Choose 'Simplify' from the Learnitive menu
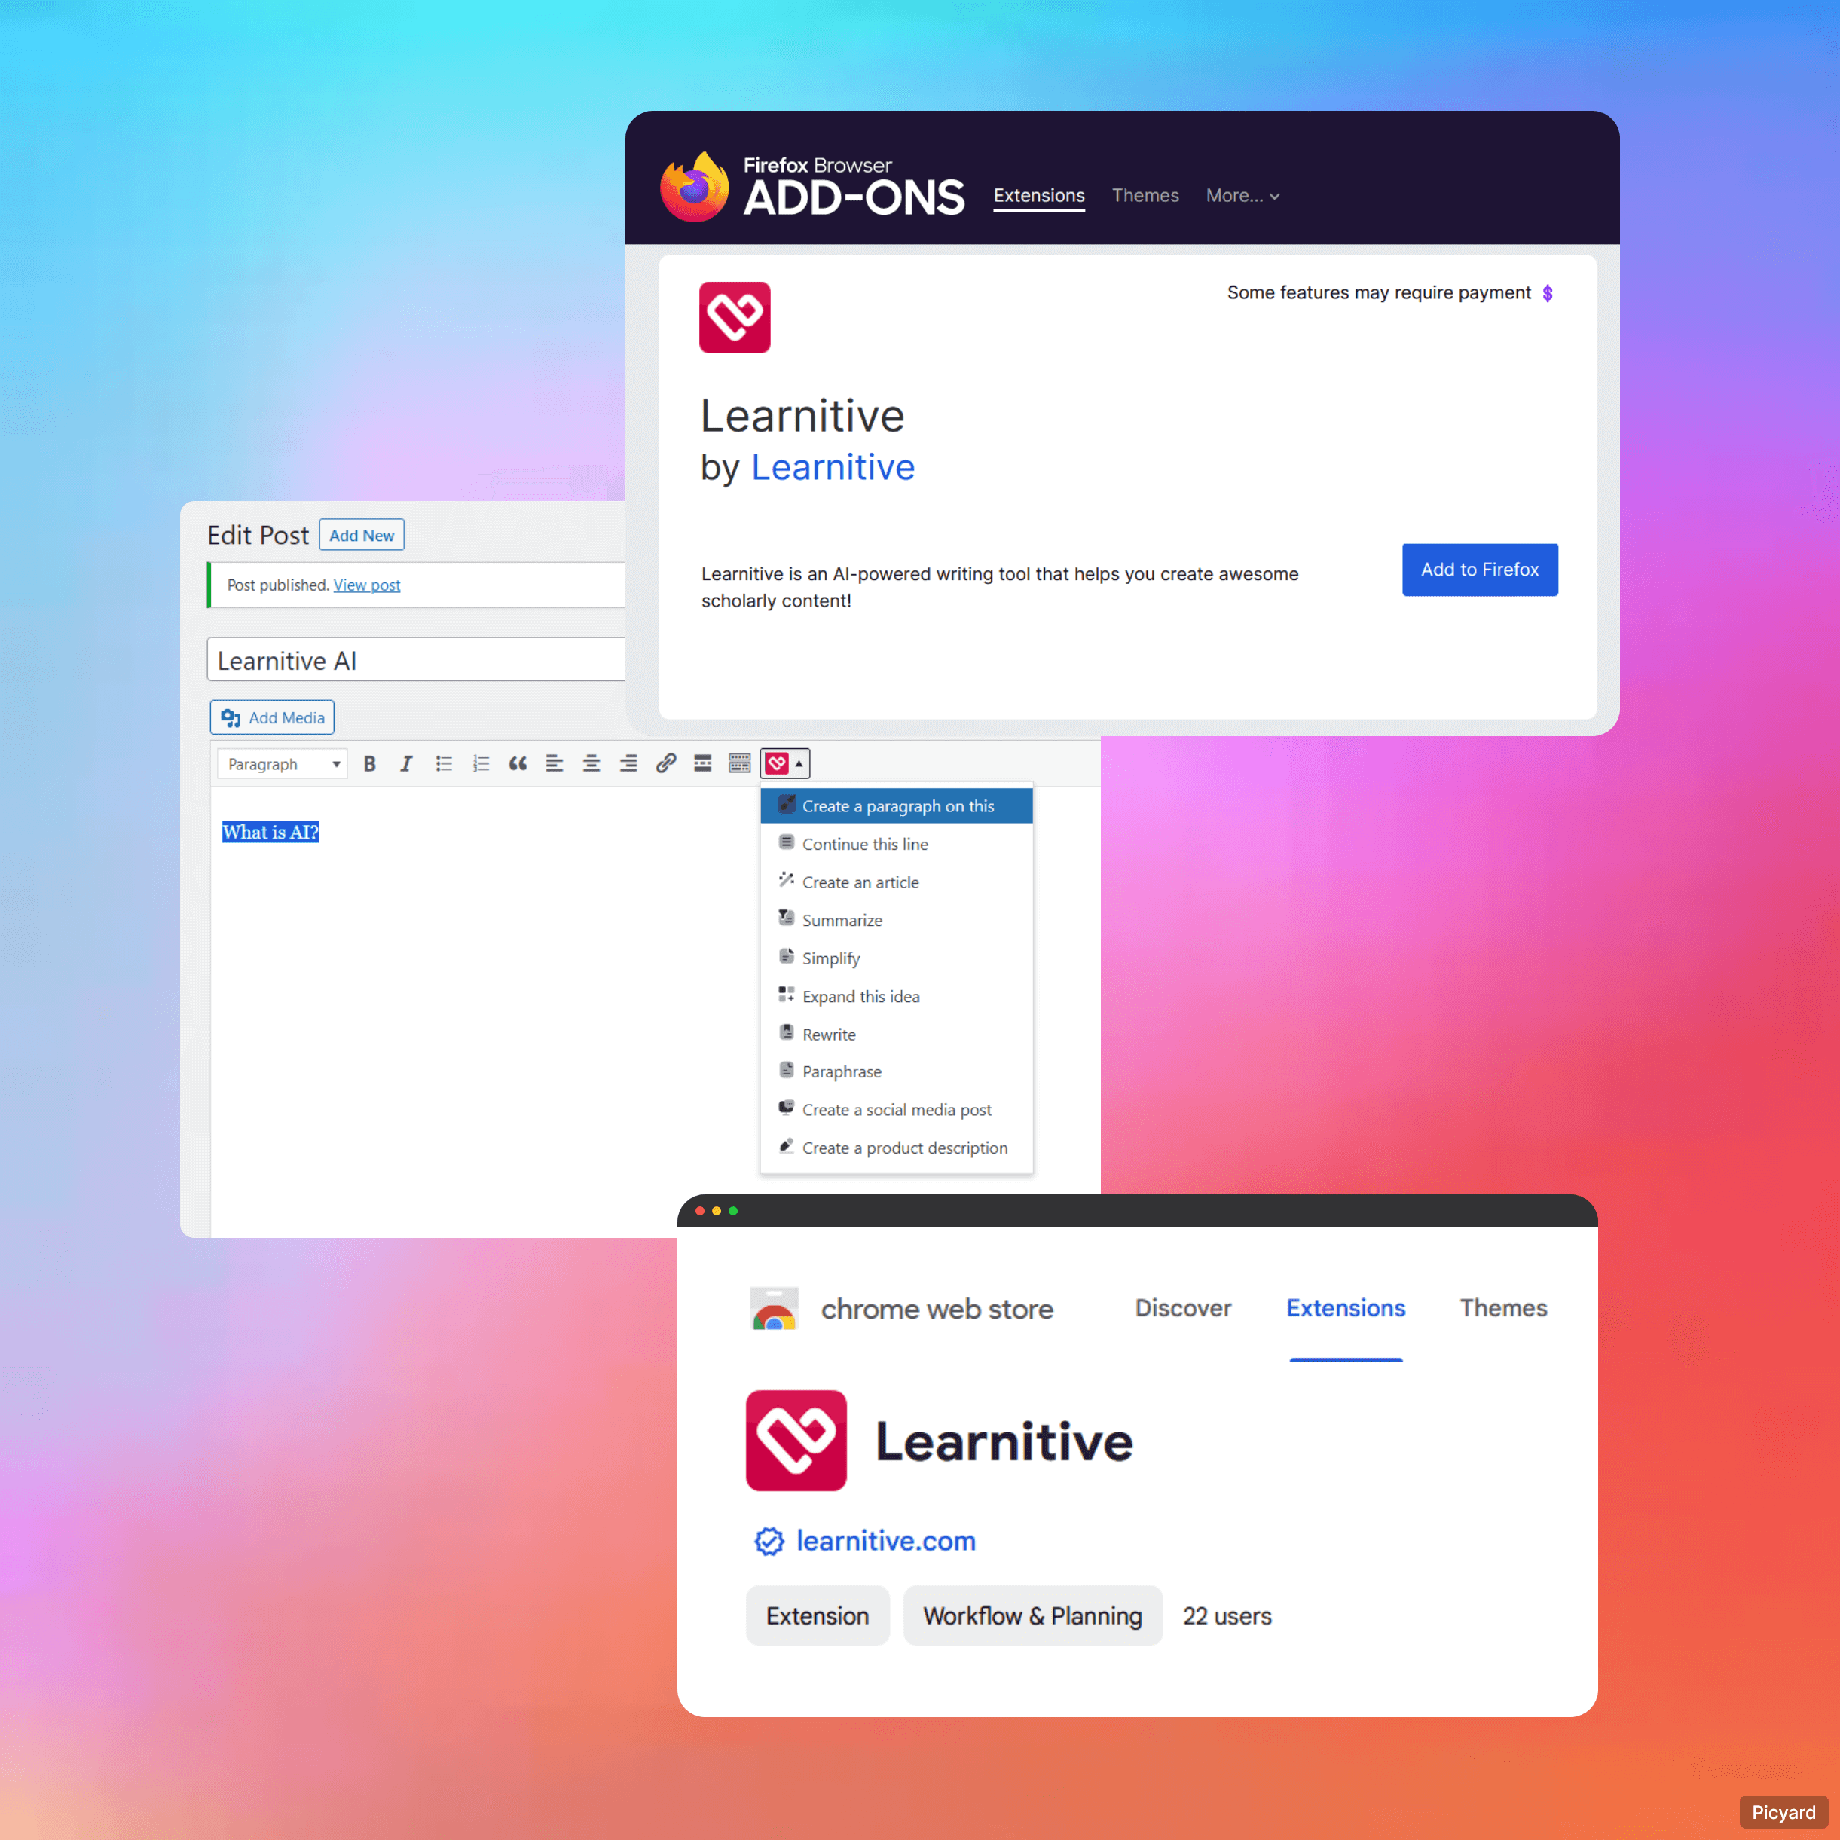The image size is (1840, 1840). tap(896, 958)
